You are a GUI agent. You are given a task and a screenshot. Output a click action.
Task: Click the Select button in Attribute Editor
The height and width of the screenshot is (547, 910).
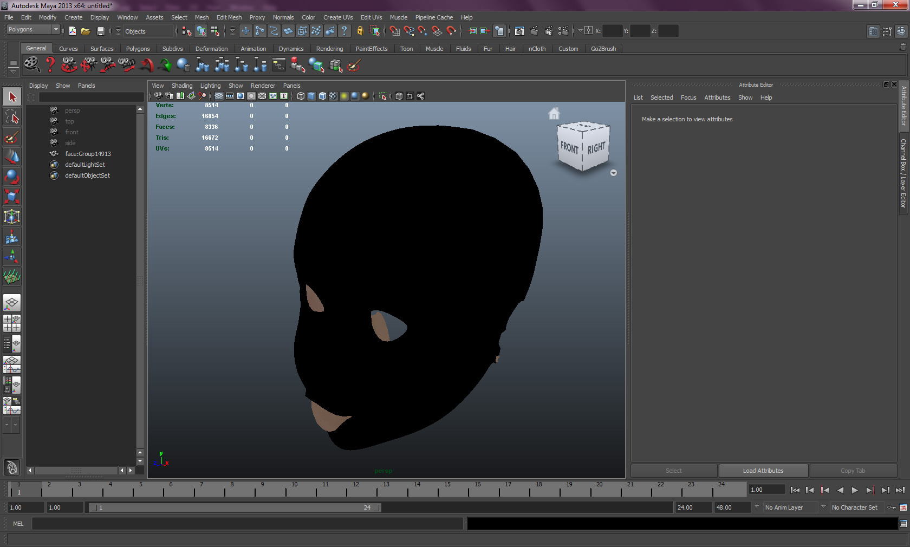coord(674,471)
